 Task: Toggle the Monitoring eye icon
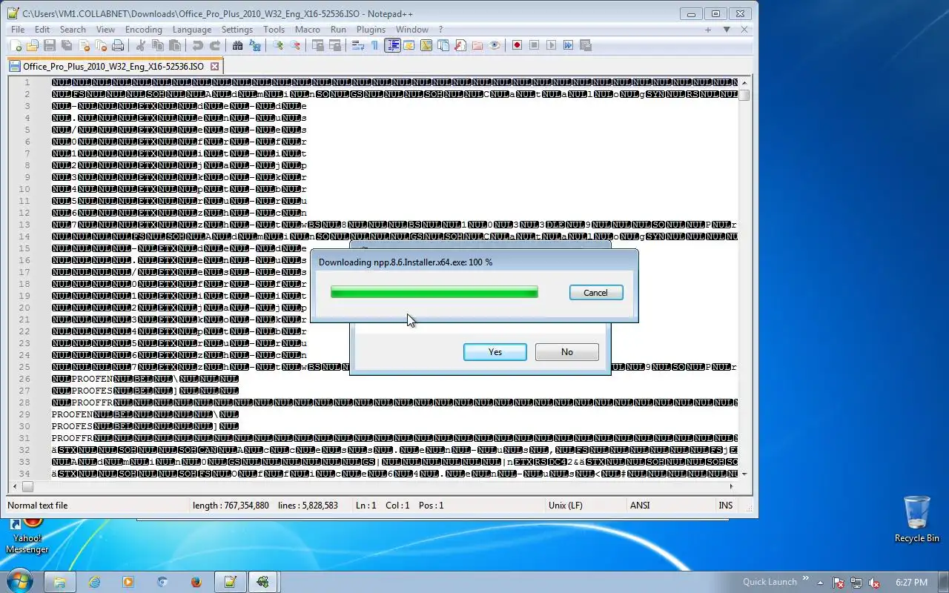[495, 45]
